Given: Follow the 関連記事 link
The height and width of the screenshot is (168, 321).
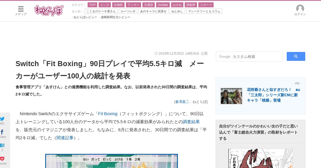Looking at the screenshot, I should 65,138.
